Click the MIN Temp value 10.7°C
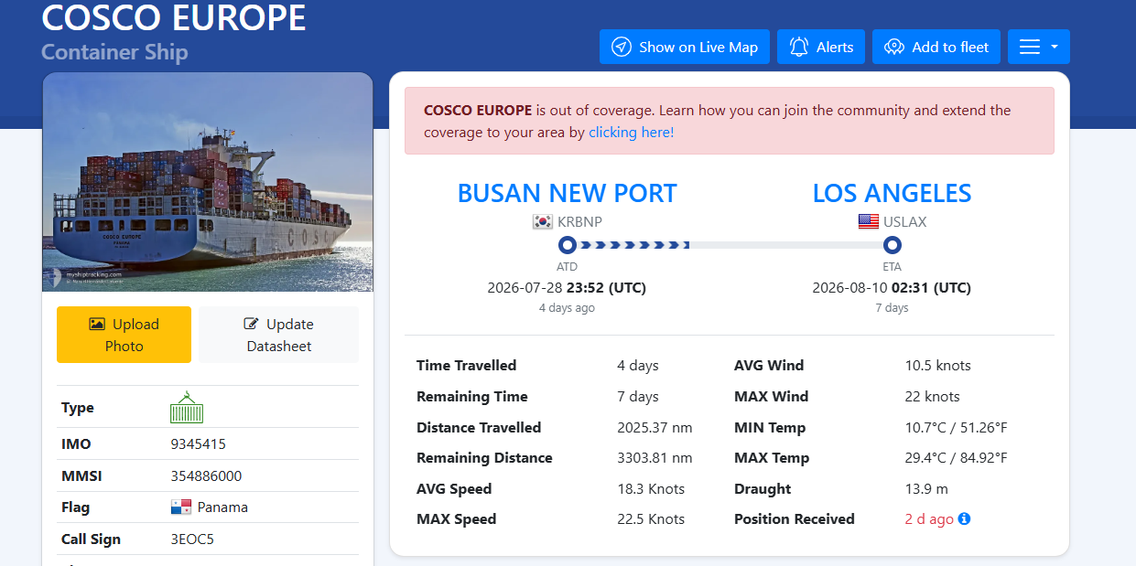This screenshot has height=566, width=1136. 928,427
